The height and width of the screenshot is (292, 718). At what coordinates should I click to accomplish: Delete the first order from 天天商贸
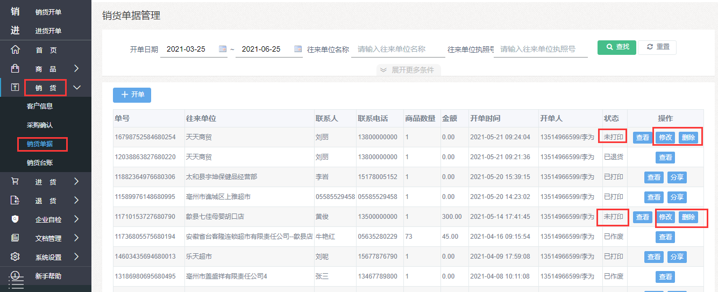688,138
